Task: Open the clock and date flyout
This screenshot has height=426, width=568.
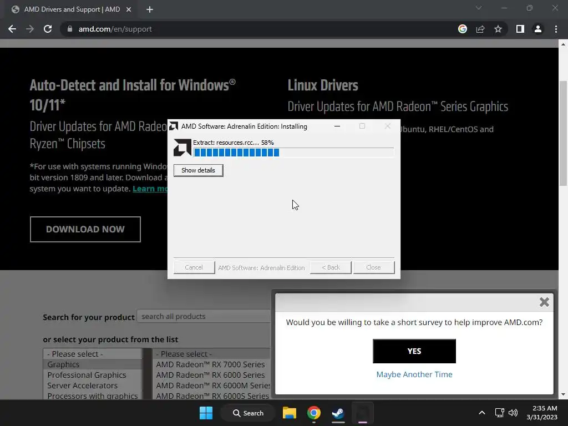Action: [x=542, y=413]
